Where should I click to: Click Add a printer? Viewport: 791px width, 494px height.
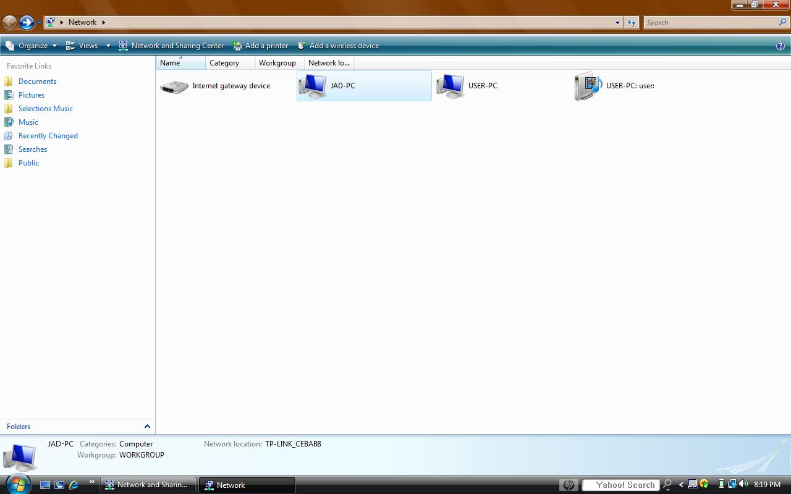261,46
